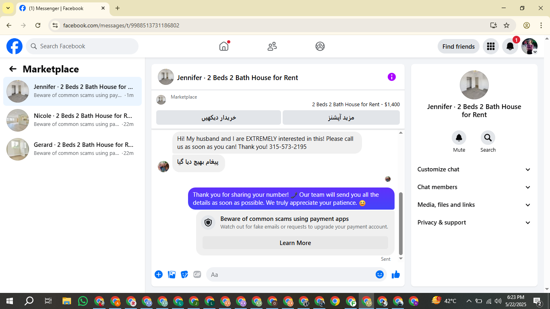Click the listing thumbnail in chat header
Image resolution: width=550 pixels, height=309 pixels.
(166, 77)
